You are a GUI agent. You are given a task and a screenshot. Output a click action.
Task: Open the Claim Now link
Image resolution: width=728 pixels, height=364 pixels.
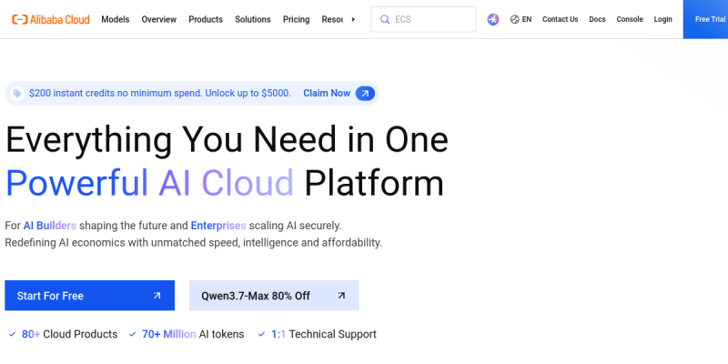(327, 94)
